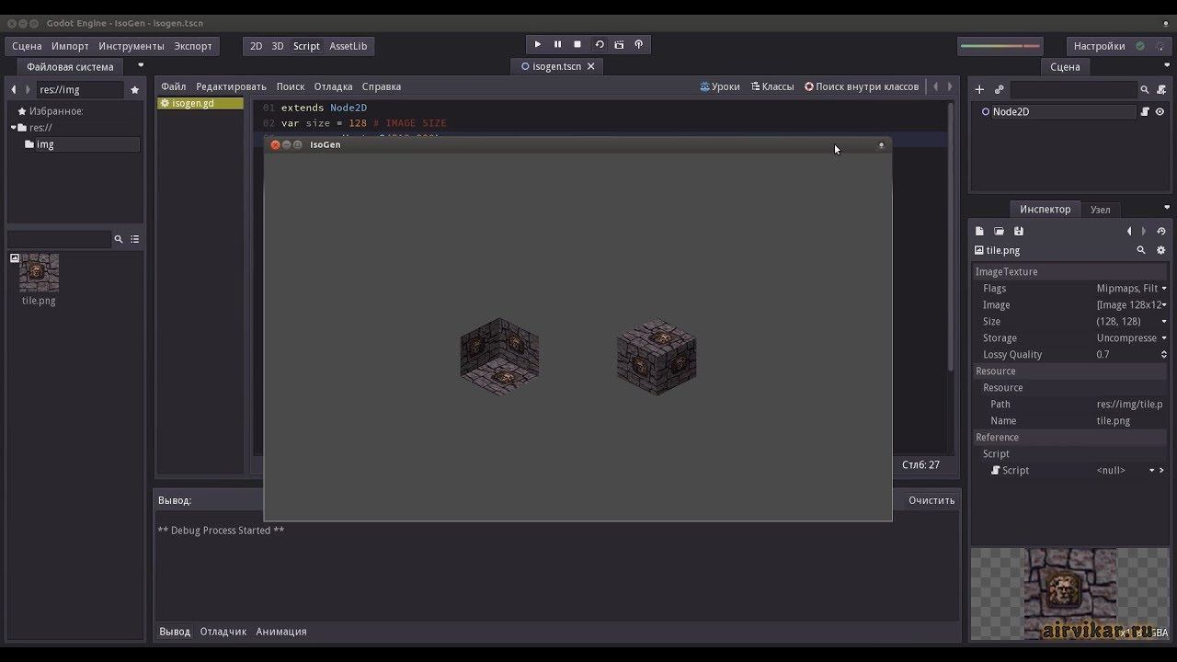Switch to the Узел tab
The height and width of the screenshot is (662, 1177).
(x=1101, y=210)
